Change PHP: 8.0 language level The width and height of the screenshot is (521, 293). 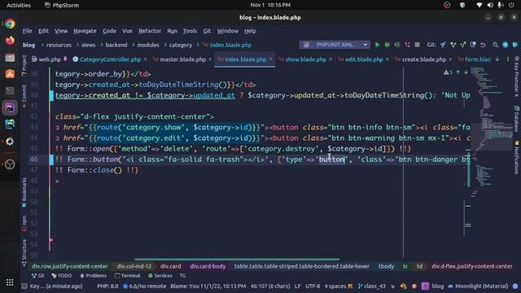(x=107, y=286)
